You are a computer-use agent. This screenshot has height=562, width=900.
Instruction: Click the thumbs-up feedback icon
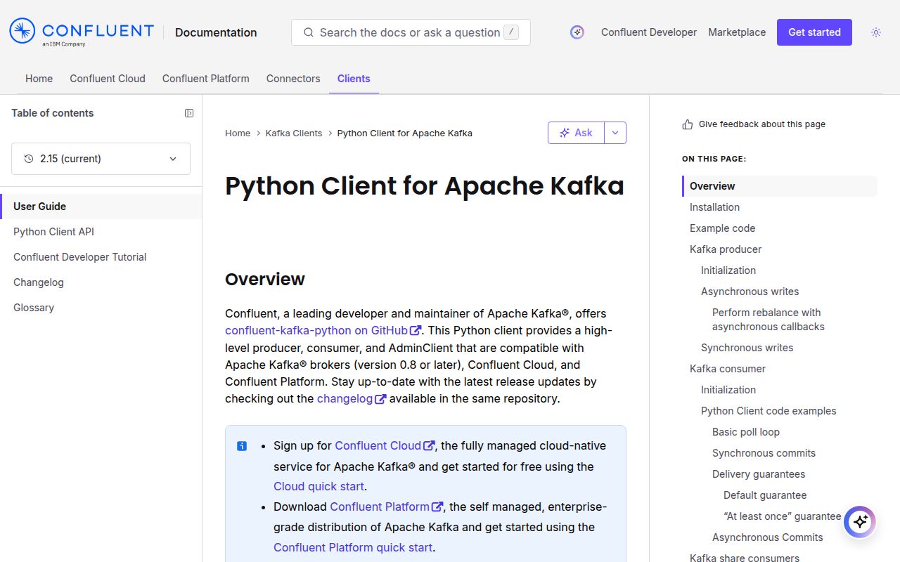[x=688, y=124]
